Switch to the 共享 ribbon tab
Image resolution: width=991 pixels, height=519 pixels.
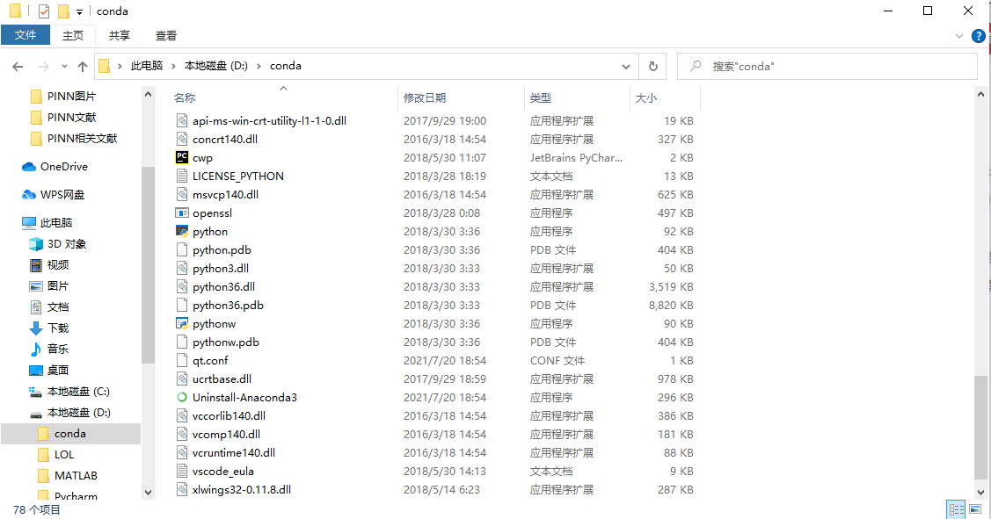[x=120, y=35]
